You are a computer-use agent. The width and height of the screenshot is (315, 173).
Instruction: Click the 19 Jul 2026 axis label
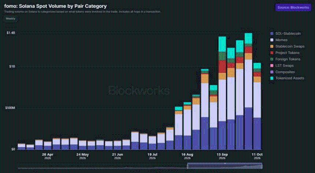[x=152, y=156]
